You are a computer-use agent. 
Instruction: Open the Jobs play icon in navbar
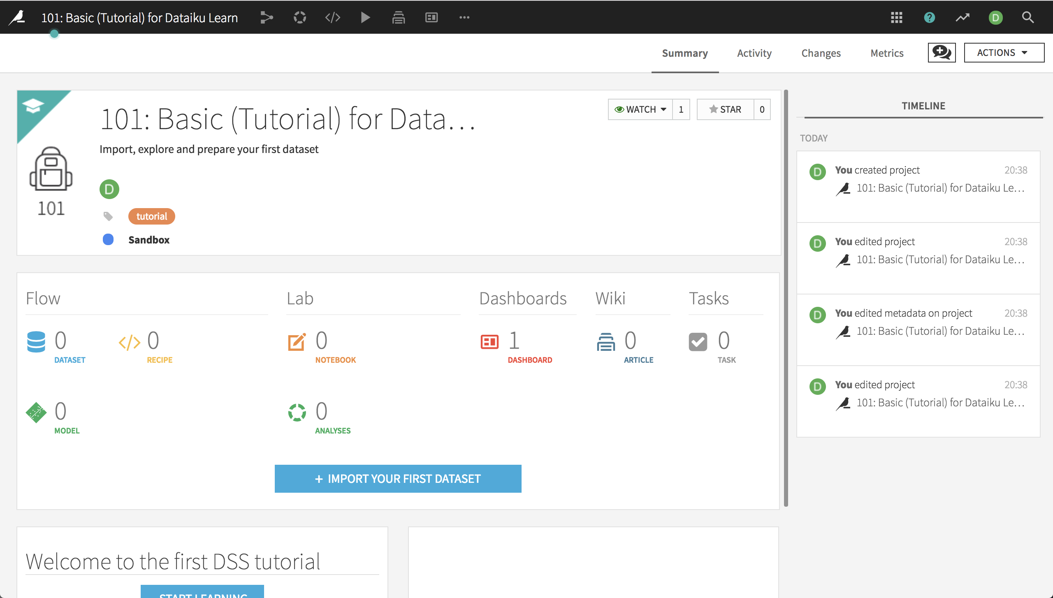point(365,17)
